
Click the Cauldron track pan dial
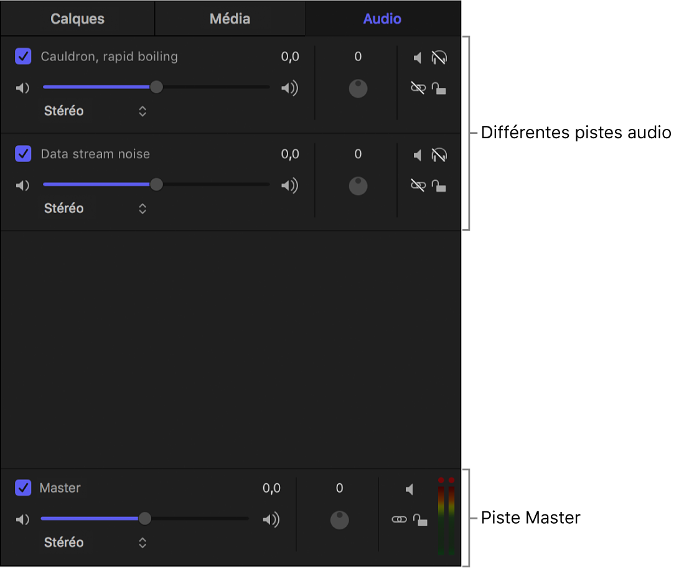[358, 88]
